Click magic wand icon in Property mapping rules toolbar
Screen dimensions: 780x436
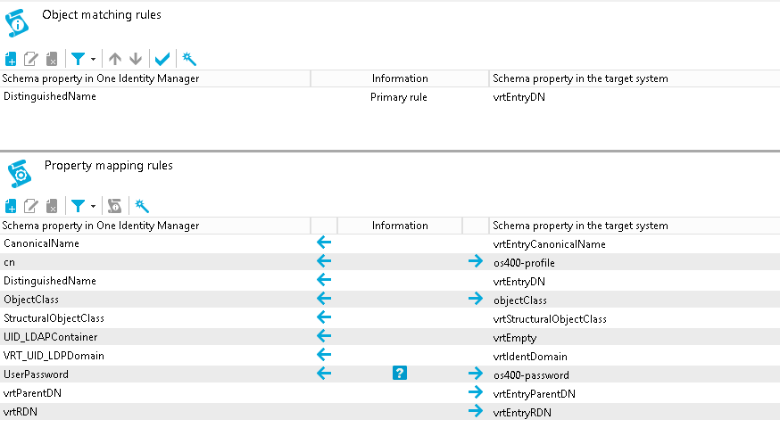(141, 206)
